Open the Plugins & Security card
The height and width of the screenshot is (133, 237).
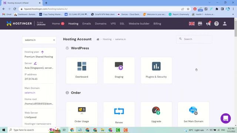pyautogui.click(x=156, y=71)
